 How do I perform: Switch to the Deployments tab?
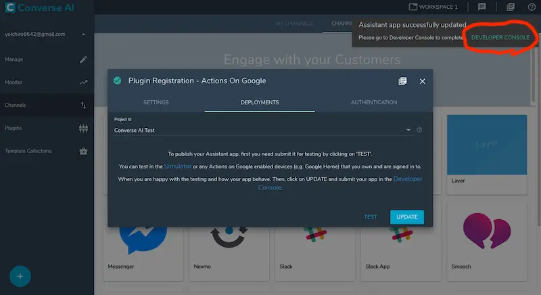260,102
